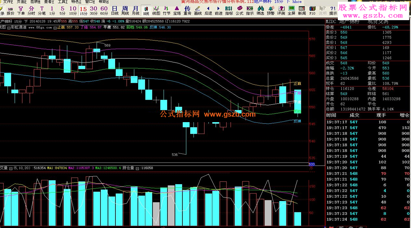Open the F10 books icon
Image resolution: width=411 pixels, height=228 pixels.
[312, 10]
